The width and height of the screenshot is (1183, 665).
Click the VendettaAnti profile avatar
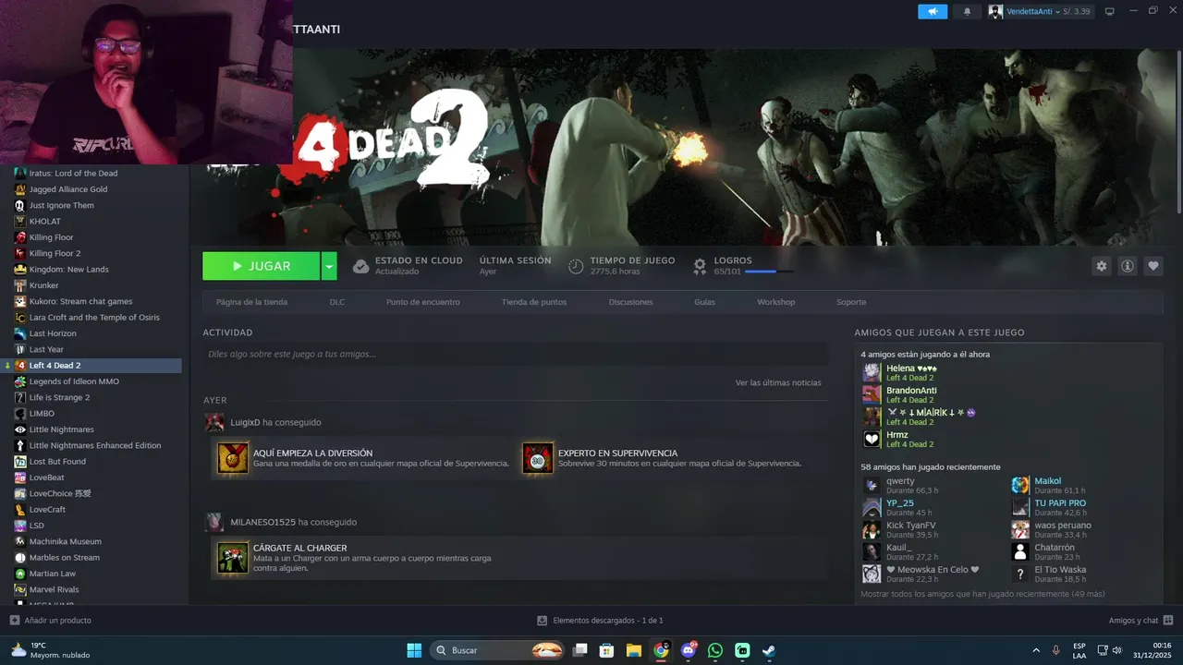coord(995,11)
